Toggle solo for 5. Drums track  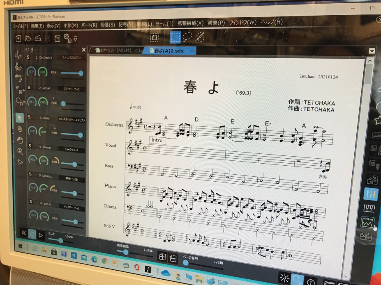pos(30,174)
